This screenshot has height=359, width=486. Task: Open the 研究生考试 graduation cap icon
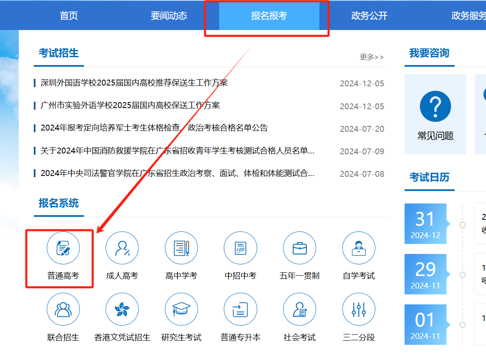[181, 309]
